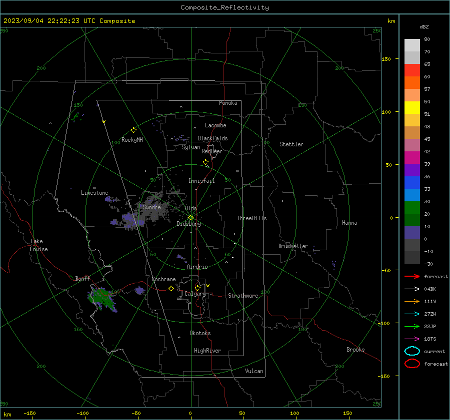Click the Ponoka city label
450x420 pixels.
click(x=228, y=103)
